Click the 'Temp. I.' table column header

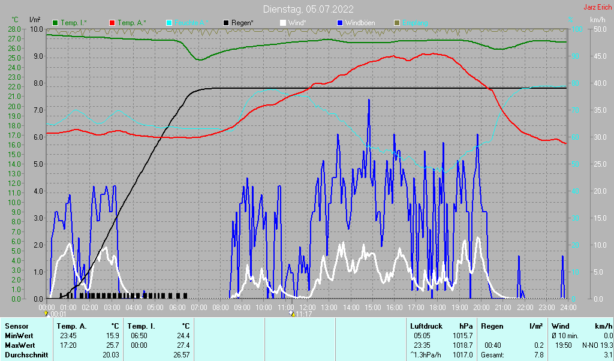[142, 326]
